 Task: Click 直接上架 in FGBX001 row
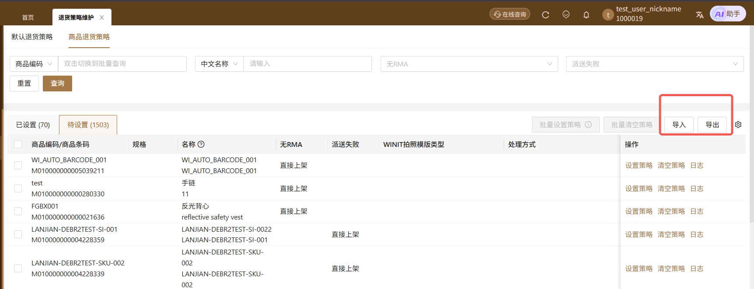[294, 211]
